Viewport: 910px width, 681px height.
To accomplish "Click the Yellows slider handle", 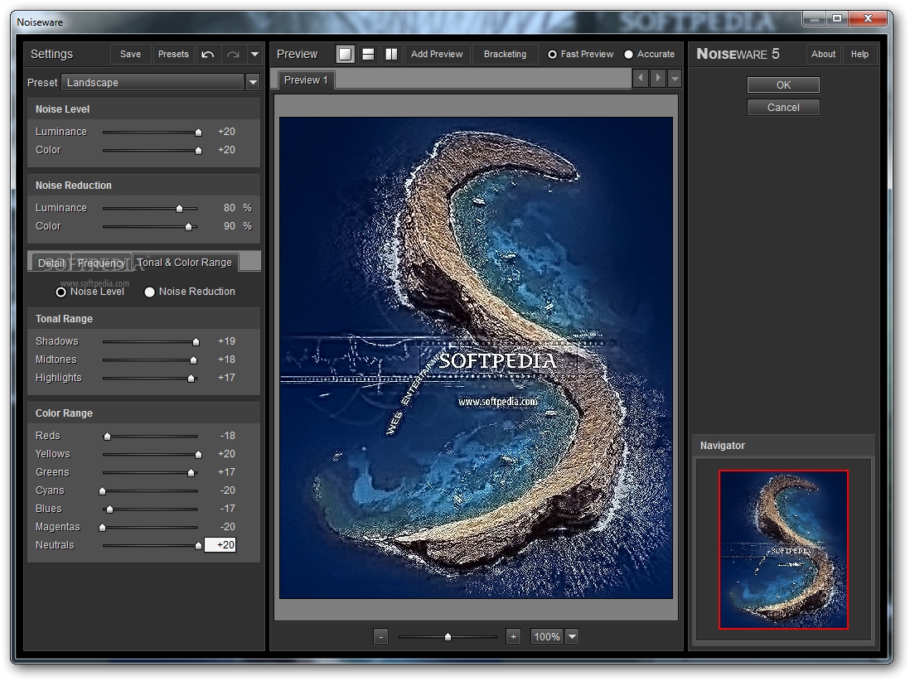I will pyautogui.click(x=198, y=454).
